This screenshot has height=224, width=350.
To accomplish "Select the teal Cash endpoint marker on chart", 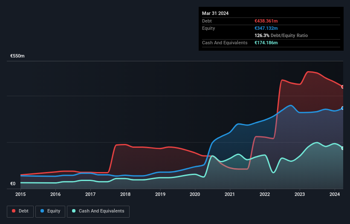I will coord(343,148).
